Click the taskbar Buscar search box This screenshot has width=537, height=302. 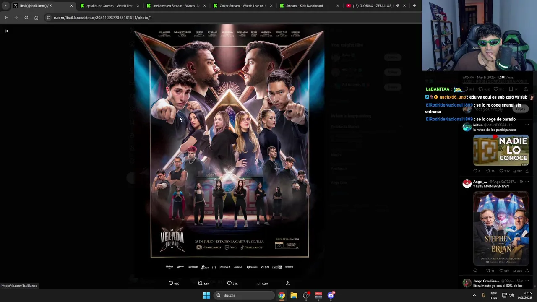245,295
